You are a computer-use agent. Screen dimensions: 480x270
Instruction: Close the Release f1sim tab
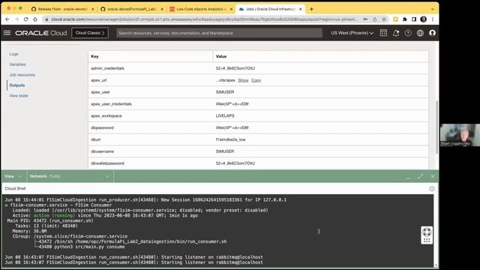(x=93, y=9)
